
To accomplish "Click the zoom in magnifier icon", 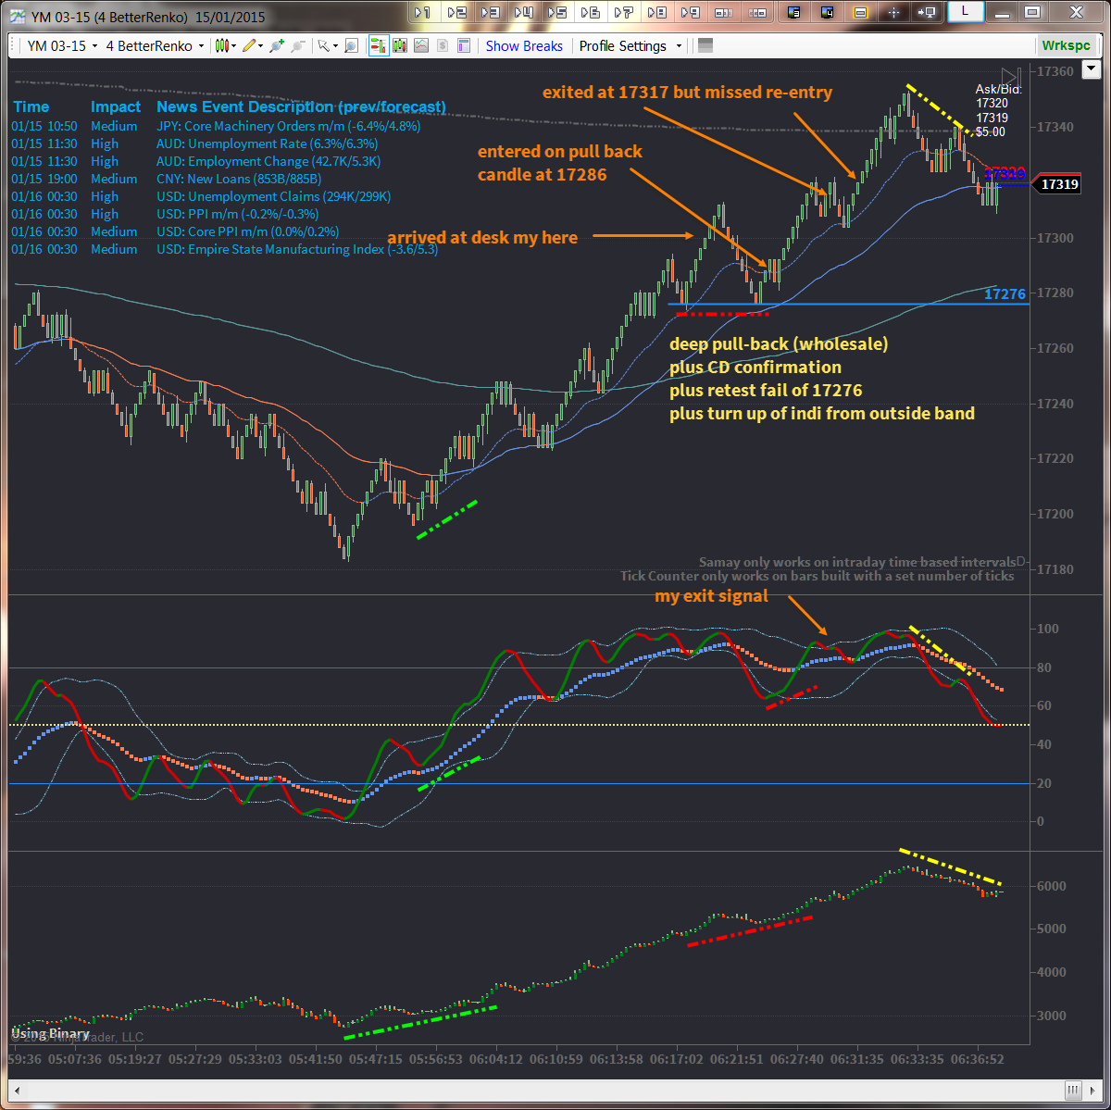I will (276, 45).
